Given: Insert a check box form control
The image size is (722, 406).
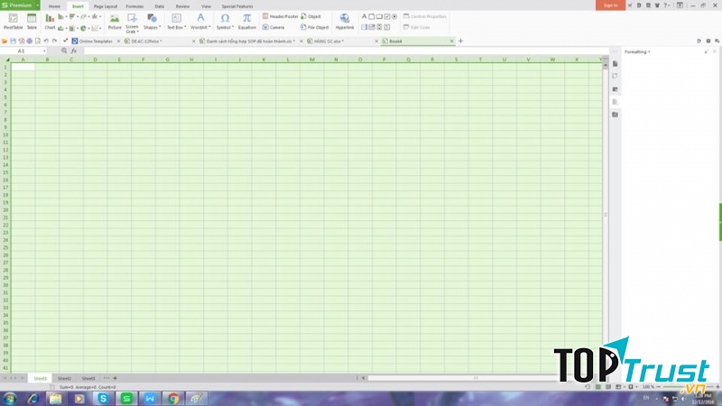Looking at the screenshot, I should tap(387, 16).
